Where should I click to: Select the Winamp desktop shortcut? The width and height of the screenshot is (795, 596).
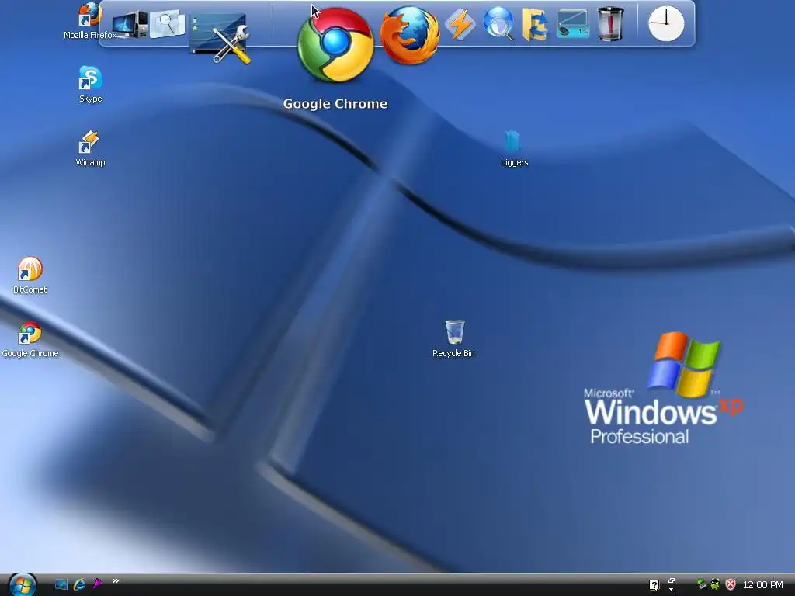click(90, 148)
